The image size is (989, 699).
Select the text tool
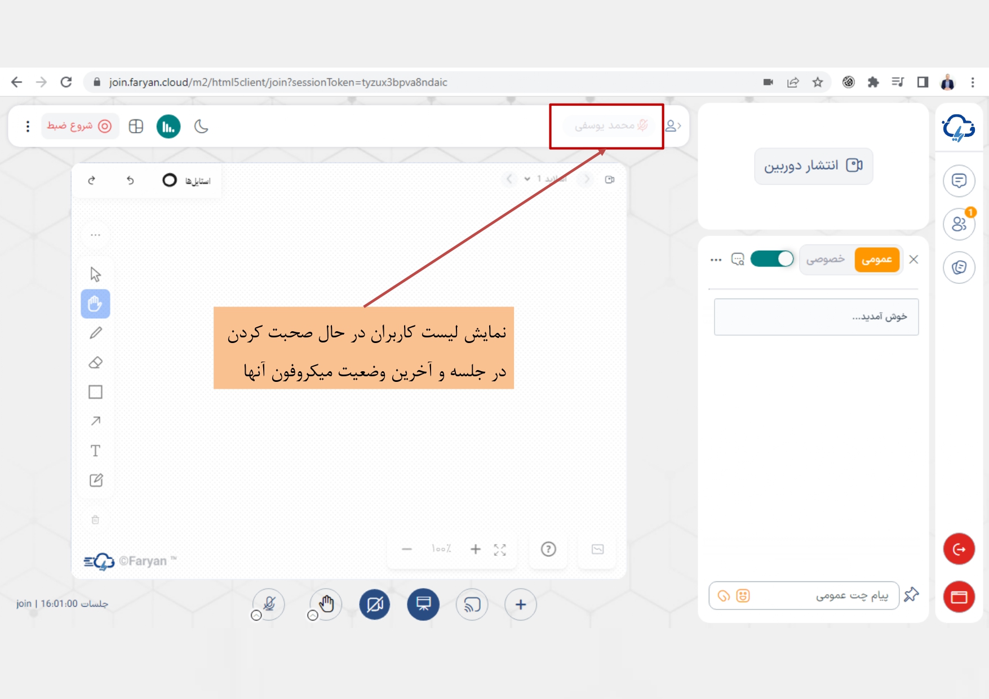96,451
